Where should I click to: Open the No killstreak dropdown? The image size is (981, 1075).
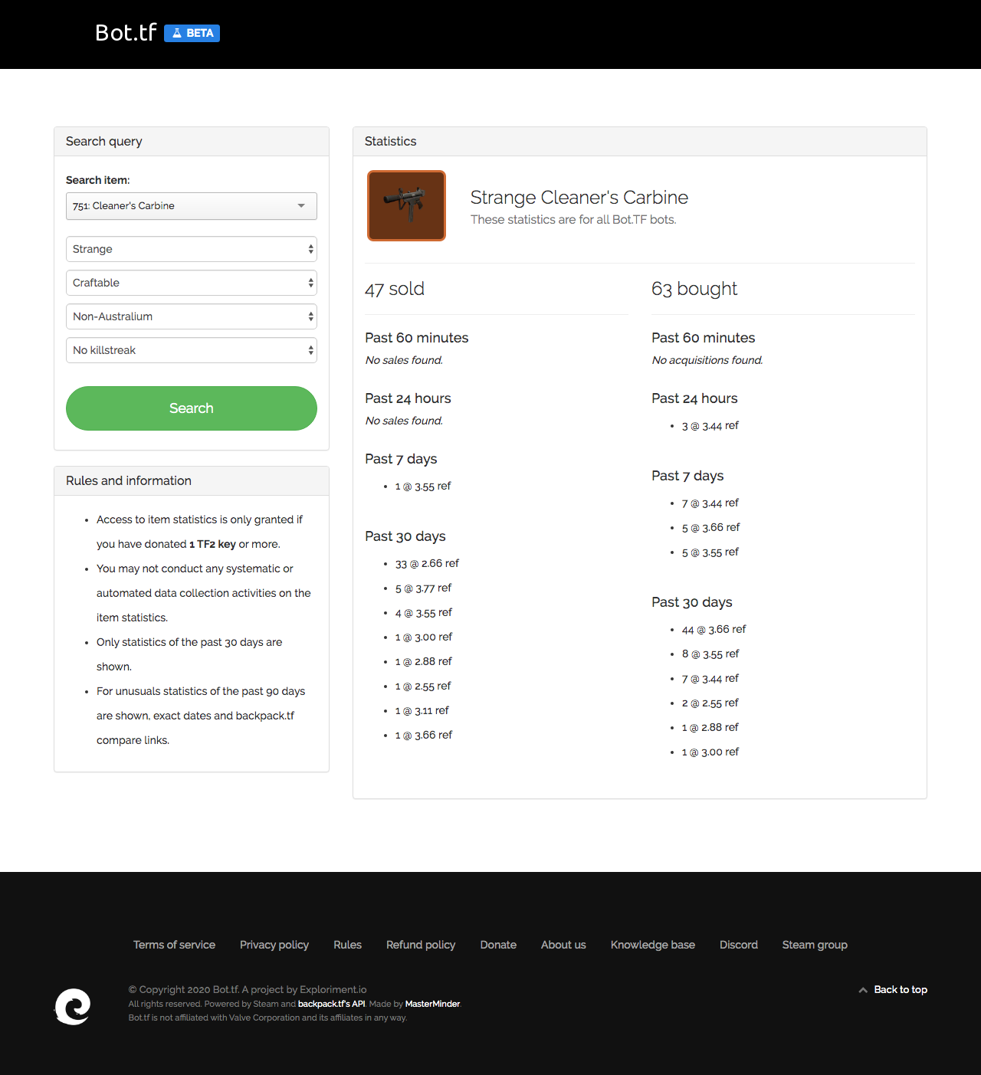pyautogui.click(x=192, y=350)
